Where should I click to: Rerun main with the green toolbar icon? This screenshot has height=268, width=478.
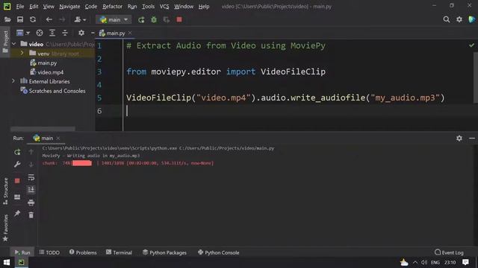click(x=141, y=20)
